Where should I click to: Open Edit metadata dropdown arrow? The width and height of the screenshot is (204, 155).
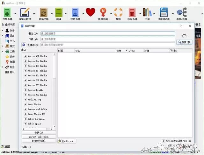[x=34, y=14]
